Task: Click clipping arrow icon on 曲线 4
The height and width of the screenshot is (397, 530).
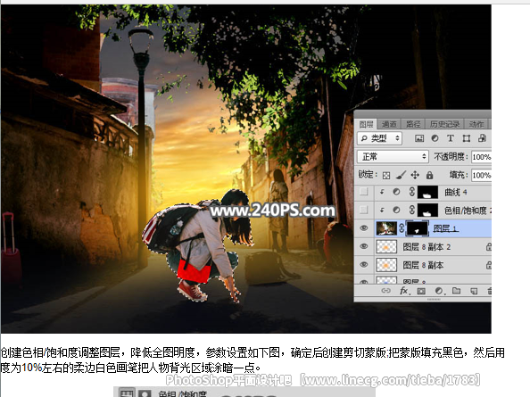Action: point(382,192)
